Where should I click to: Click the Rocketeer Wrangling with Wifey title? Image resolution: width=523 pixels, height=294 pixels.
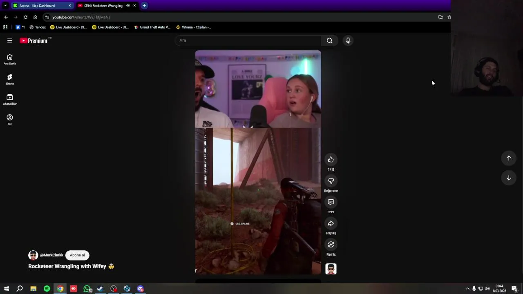[x=71, y=266]
